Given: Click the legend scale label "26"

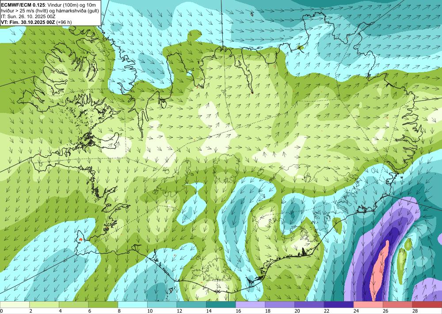Looking at the screenshot, I should [385, 311].
